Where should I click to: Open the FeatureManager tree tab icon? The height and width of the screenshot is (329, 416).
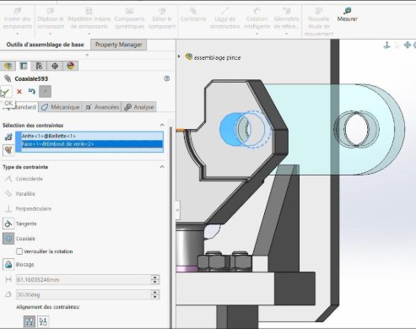point(8,66)
